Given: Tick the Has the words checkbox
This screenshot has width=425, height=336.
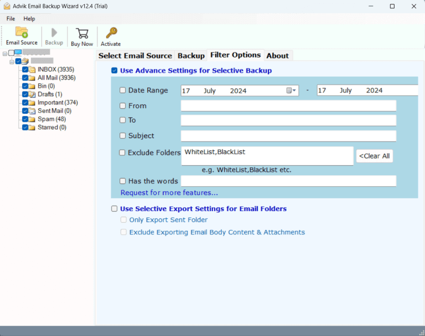Looking at the screenshot, I should click(x=123, y=181).
